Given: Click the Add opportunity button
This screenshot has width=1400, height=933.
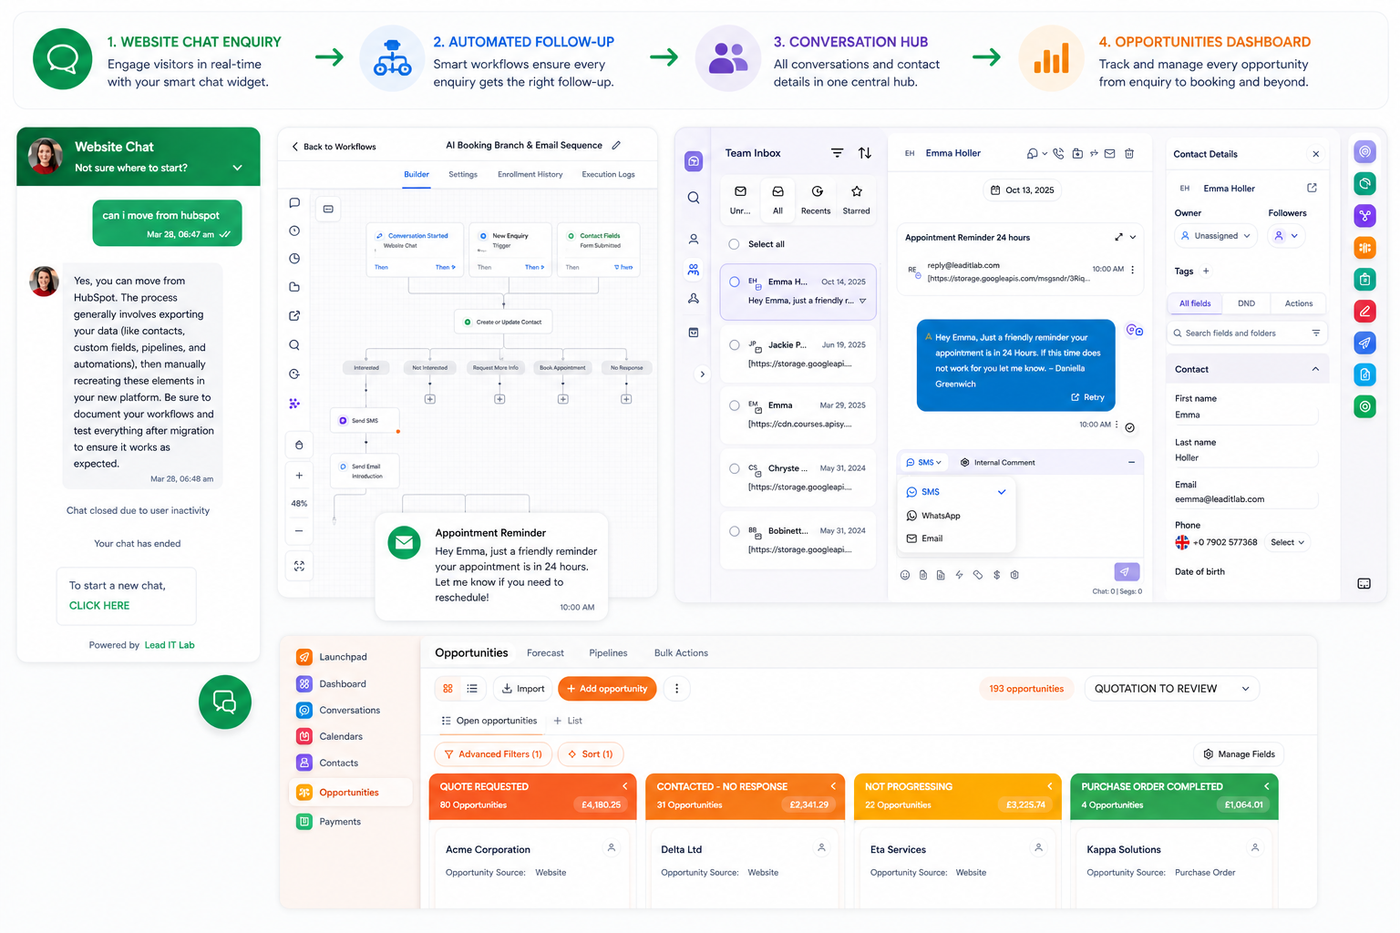Looking at the screenshot, I should [x=607, y=689].
